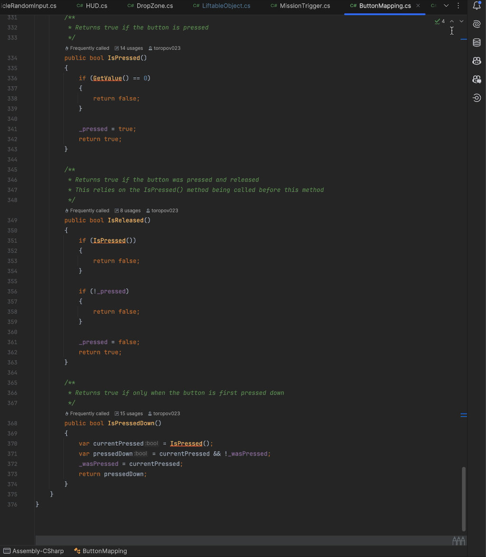The height and width of the screenshot is (557, 486).
Task: Navigate to next problem with down arrow
Action: (461, 21)
